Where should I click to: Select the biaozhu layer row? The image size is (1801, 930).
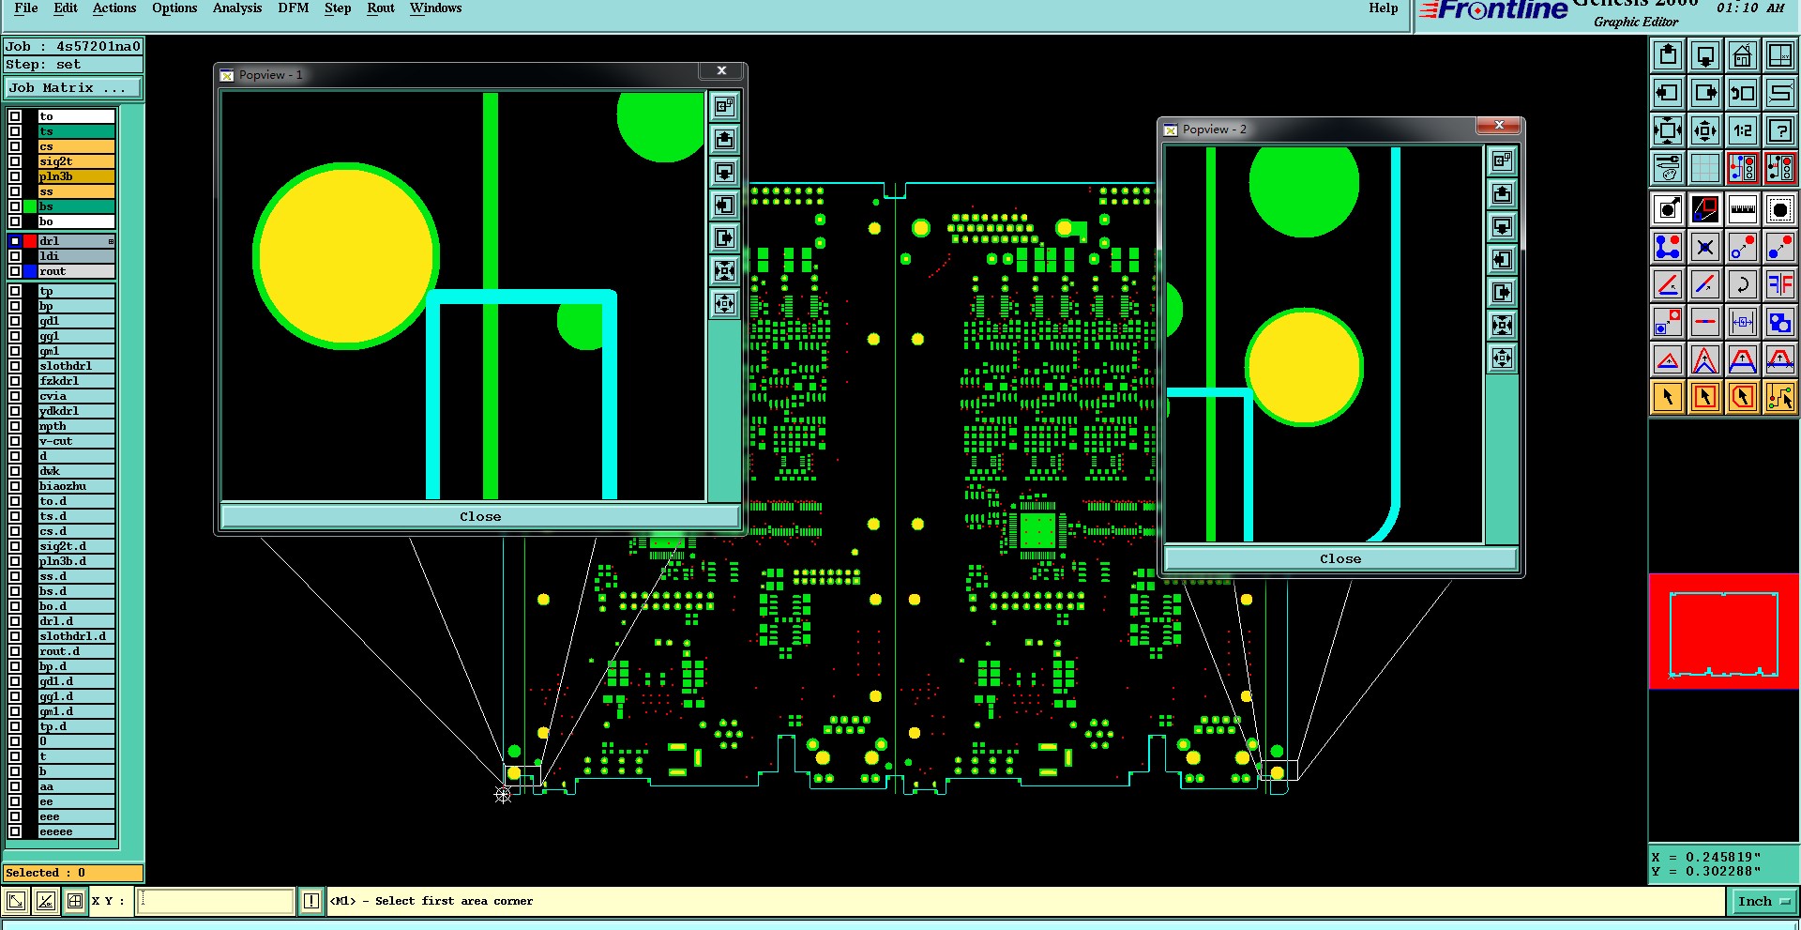(x=76, y=486)
